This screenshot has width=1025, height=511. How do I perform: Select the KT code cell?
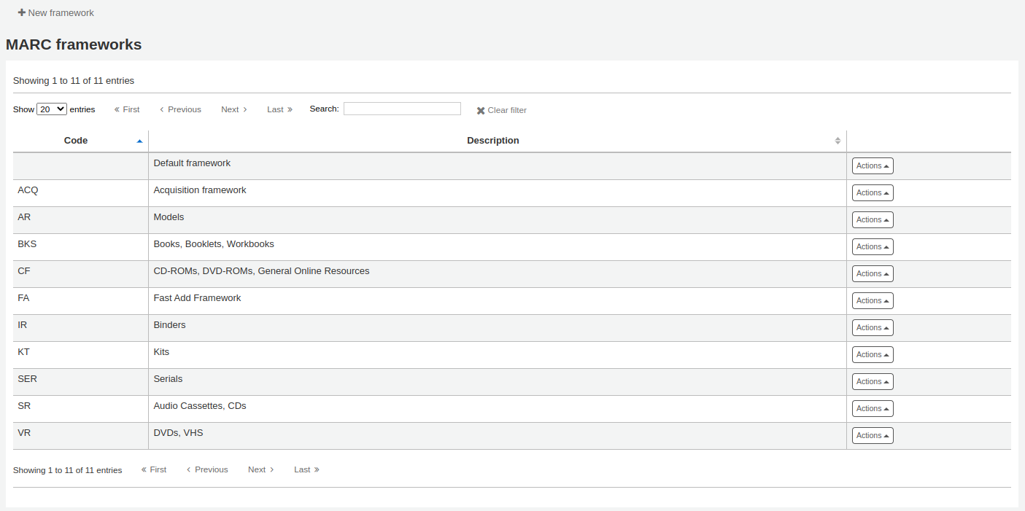[x=80, y=355]
